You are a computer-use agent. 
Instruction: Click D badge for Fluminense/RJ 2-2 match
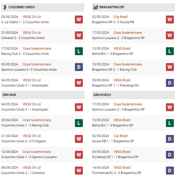(170, 171)
